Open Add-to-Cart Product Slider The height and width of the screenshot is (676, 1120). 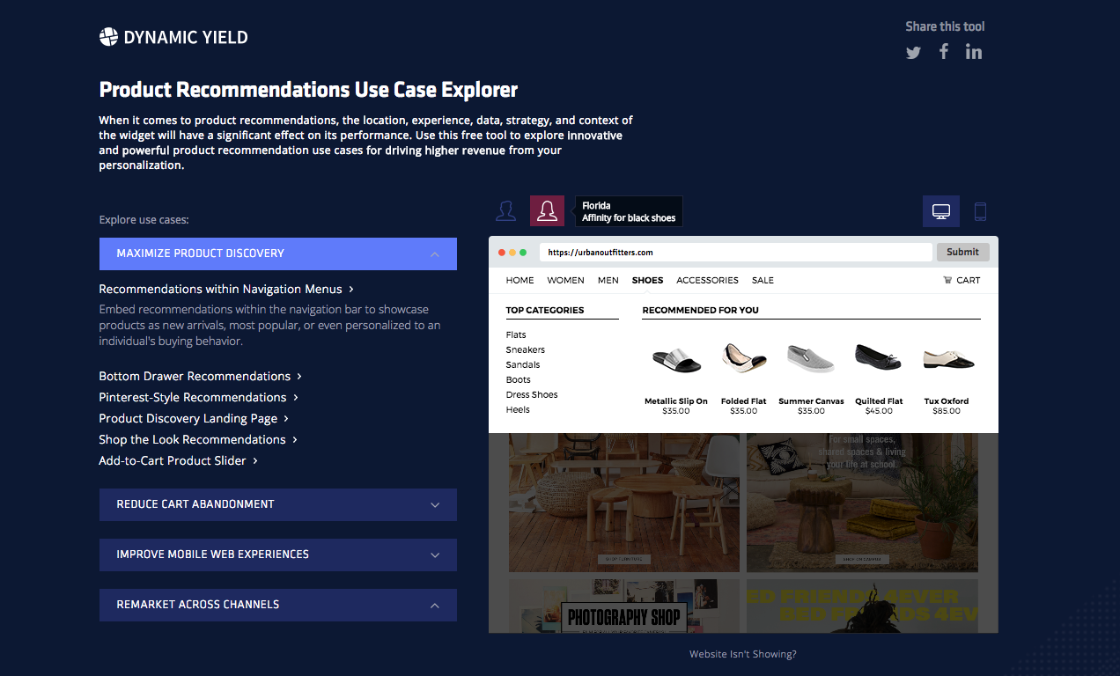178,460
